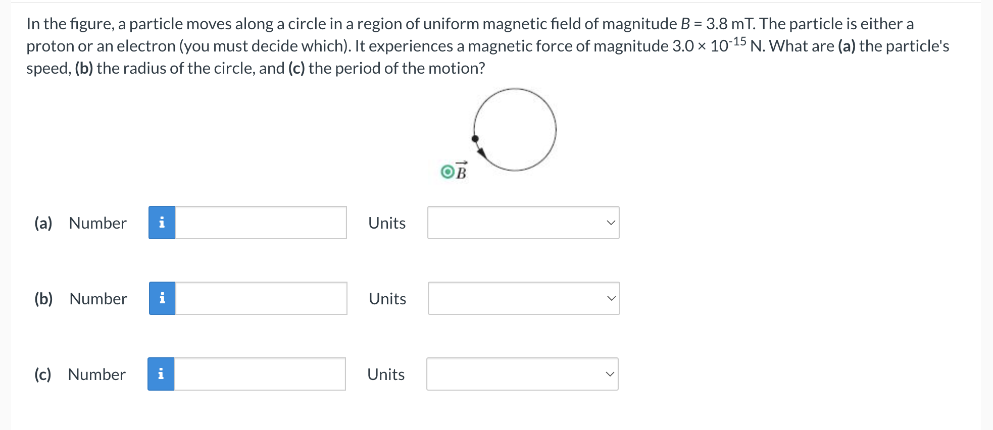The image size is (993, 430).
Task: Click the green magnetic field symbol near the circle
Action: tap(447, 172)
